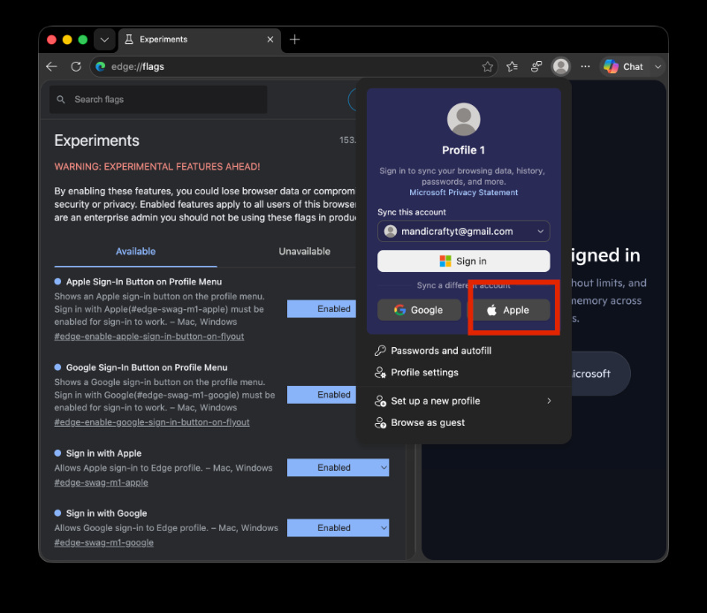Bookmark this page with the star icon
Screen dimensions: 707x613
pos(488,67)
